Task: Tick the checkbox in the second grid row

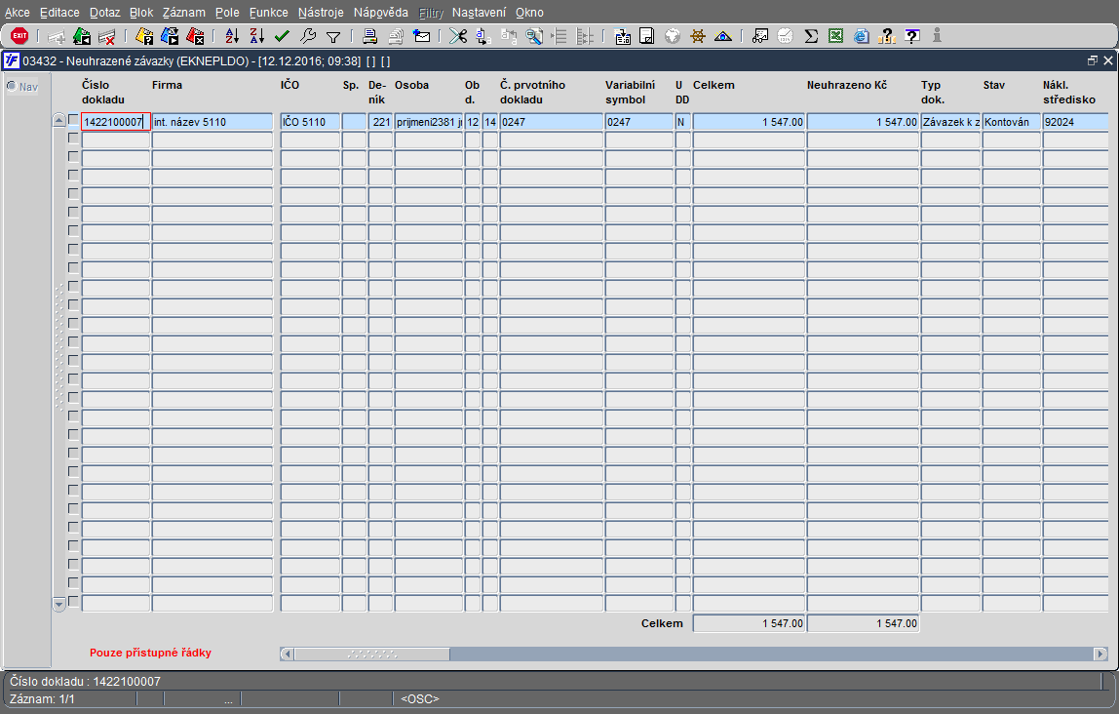Action: point(73,138)
